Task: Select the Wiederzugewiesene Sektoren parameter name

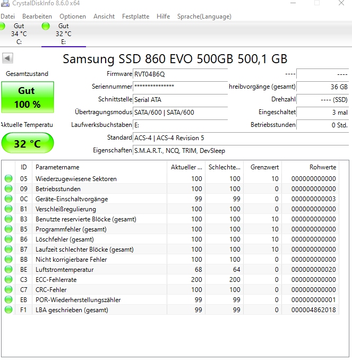Action: coord(76,179)
